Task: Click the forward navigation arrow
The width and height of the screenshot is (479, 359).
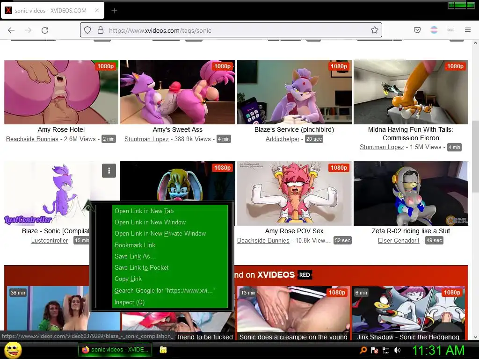Action: pos(28,30)
